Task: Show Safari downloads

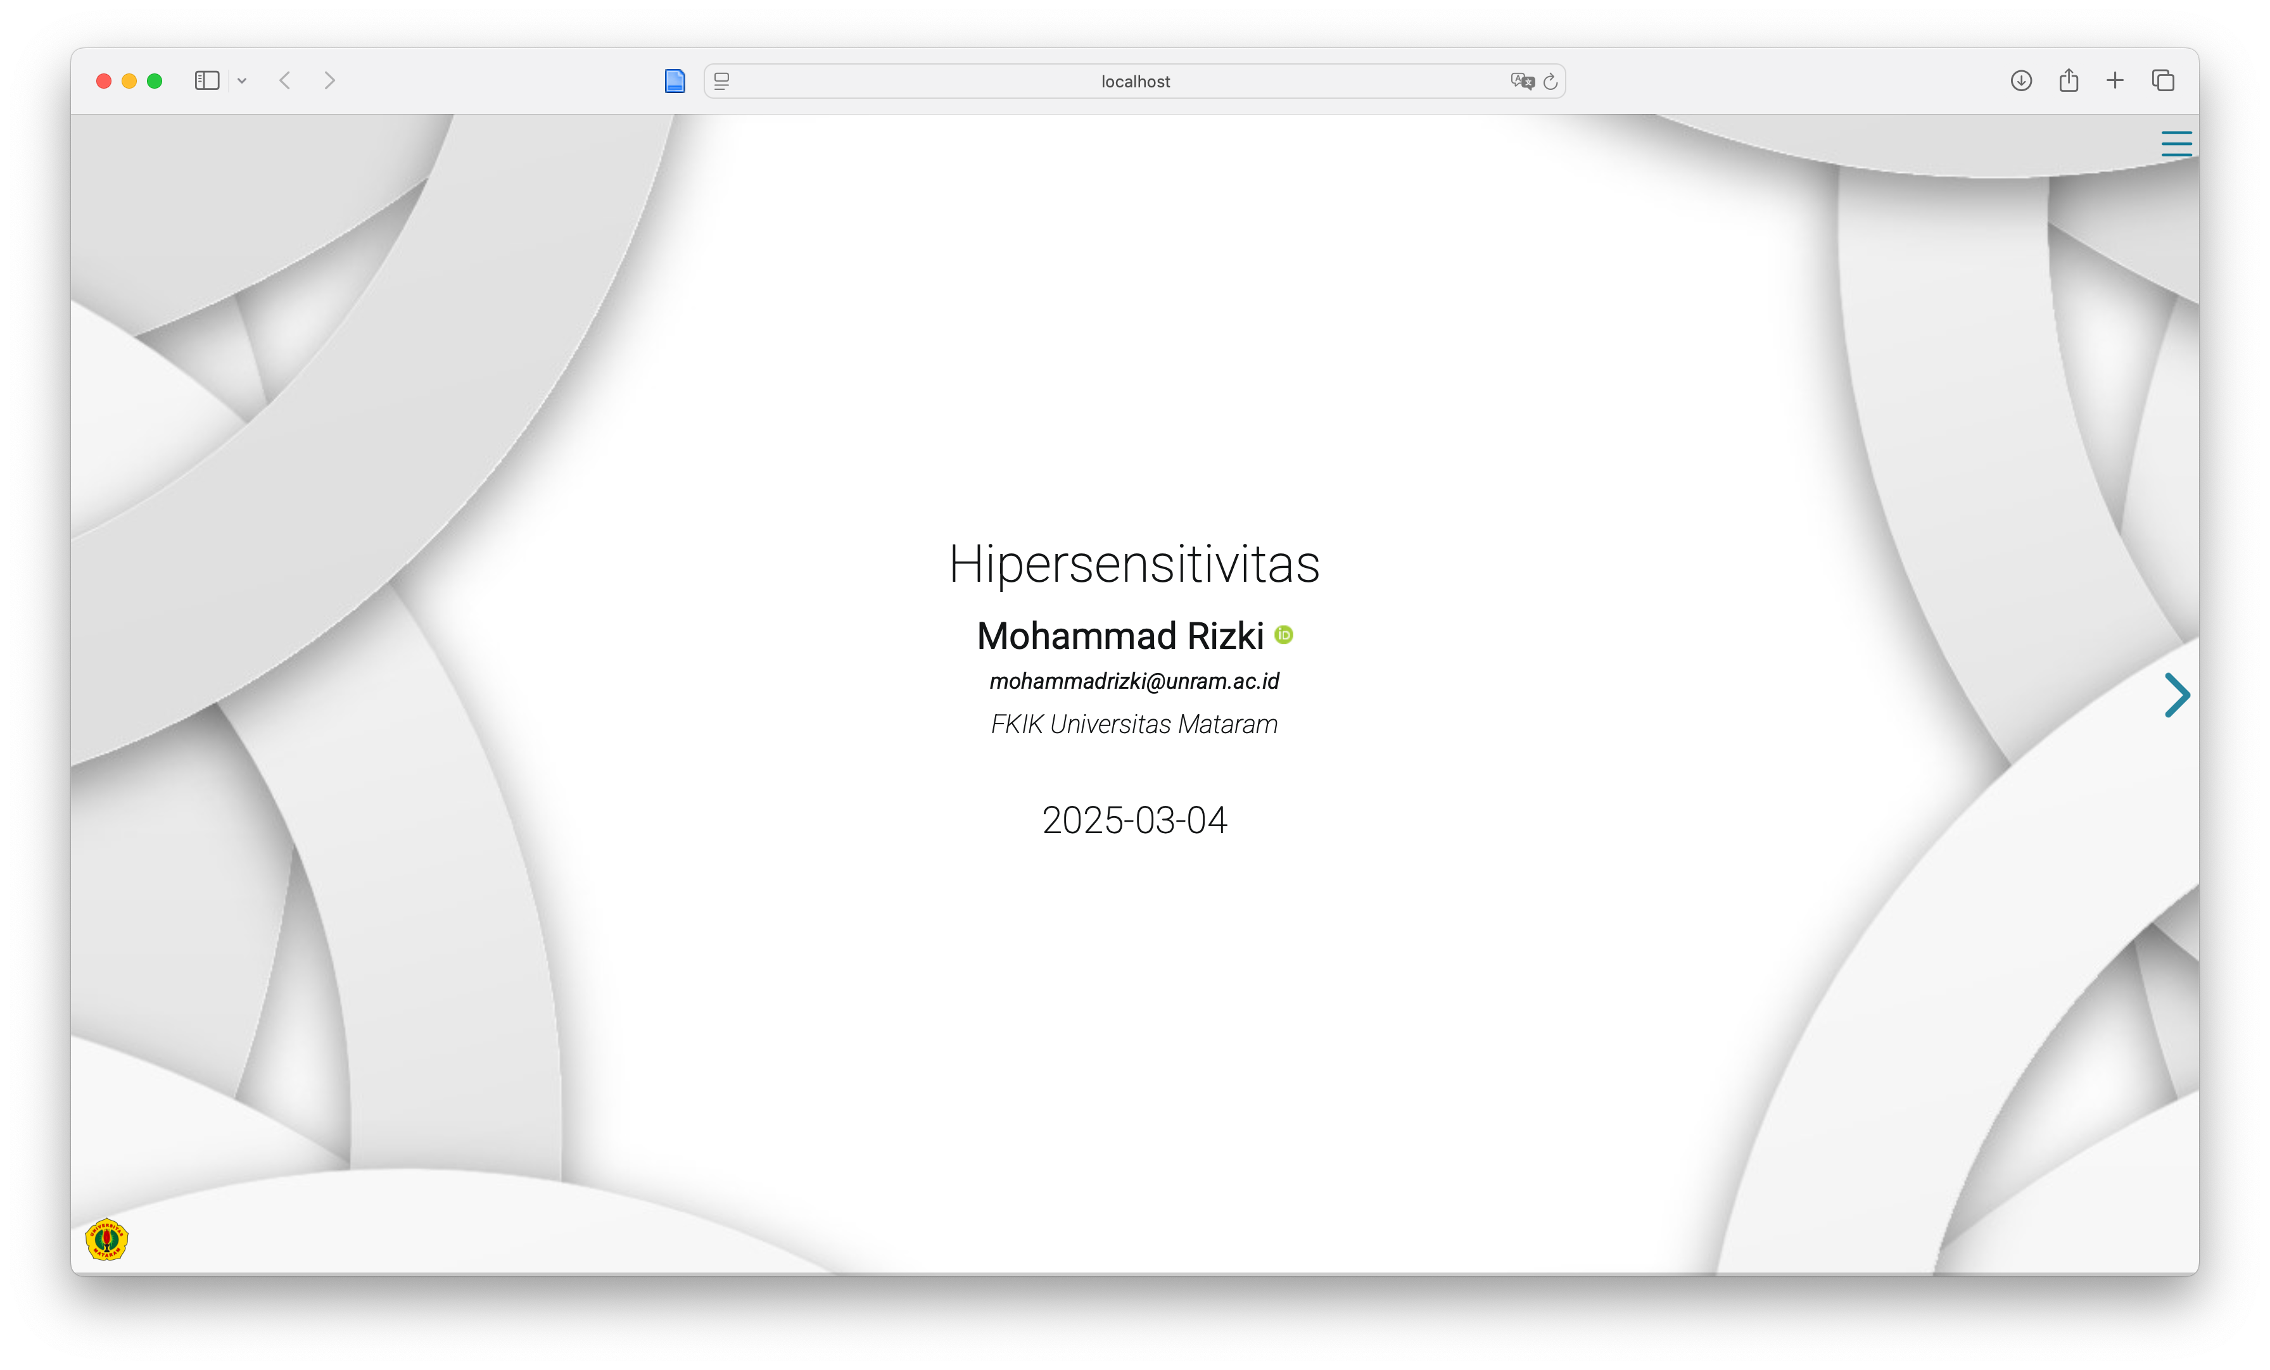Action: [2021, 81]
